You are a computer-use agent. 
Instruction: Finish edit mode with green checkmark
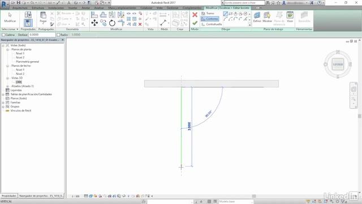coord(195,23)
